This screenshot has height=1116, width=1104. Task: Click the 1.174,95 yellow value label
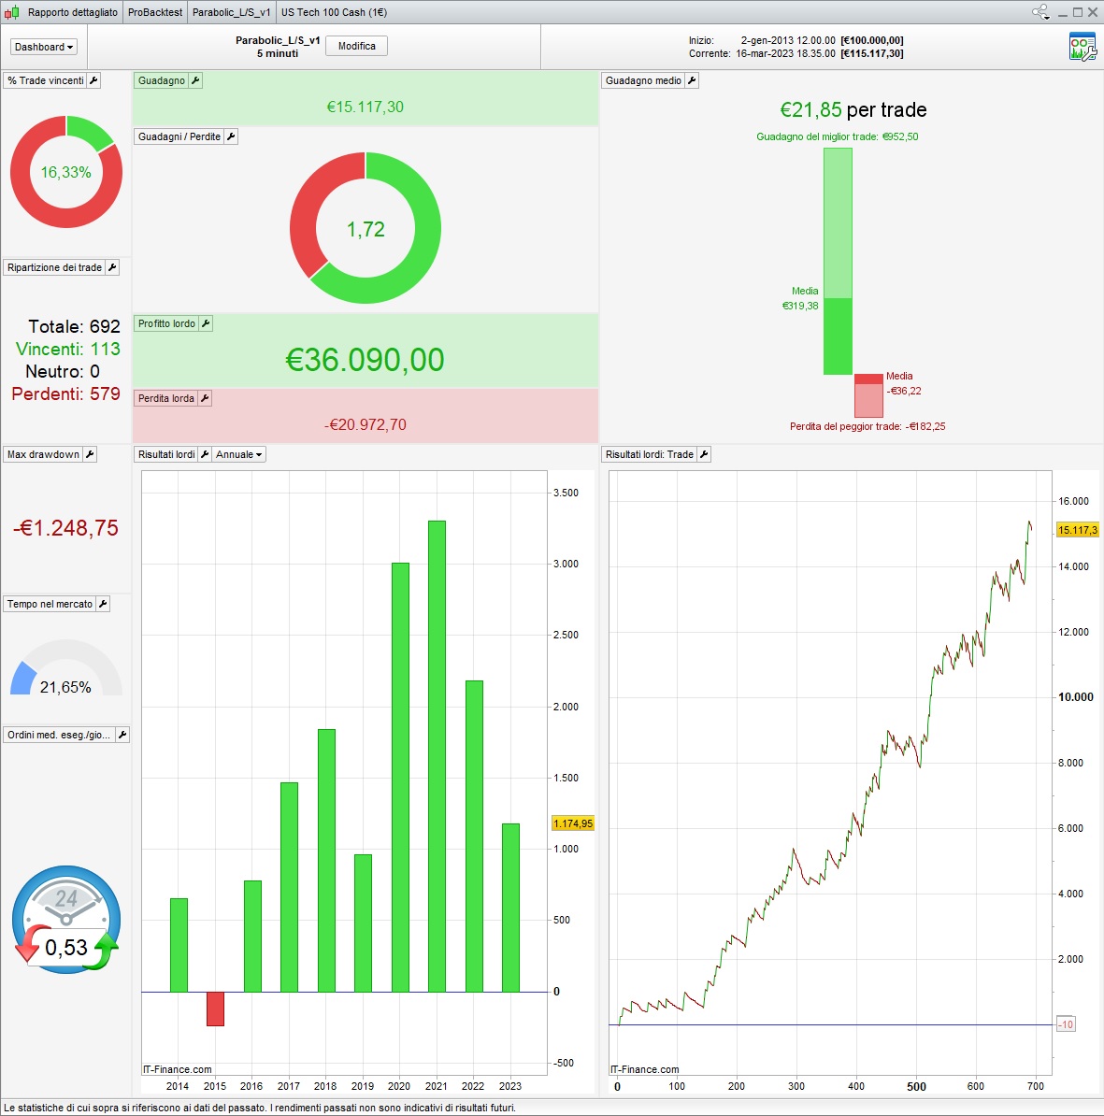573,823
